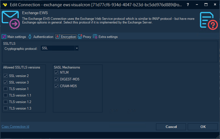Switch to the Authentication tab
This screenshot has height=139, width=220.
pyautogui.click(x=43, y=37)
